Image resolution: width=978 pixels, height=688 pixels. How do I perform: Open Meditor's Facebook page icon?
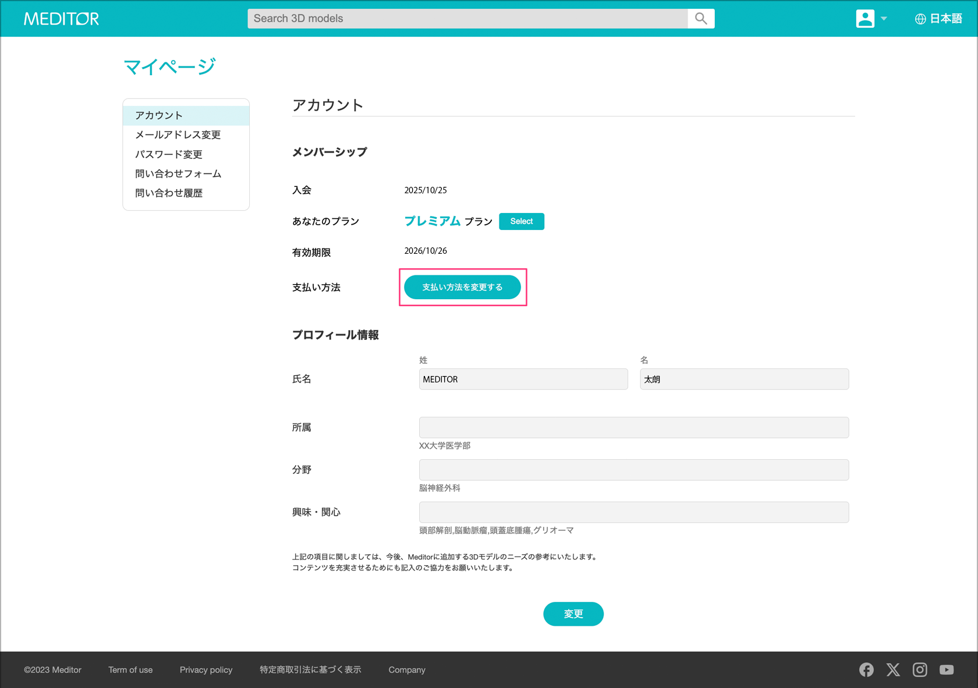coord(866,670)
